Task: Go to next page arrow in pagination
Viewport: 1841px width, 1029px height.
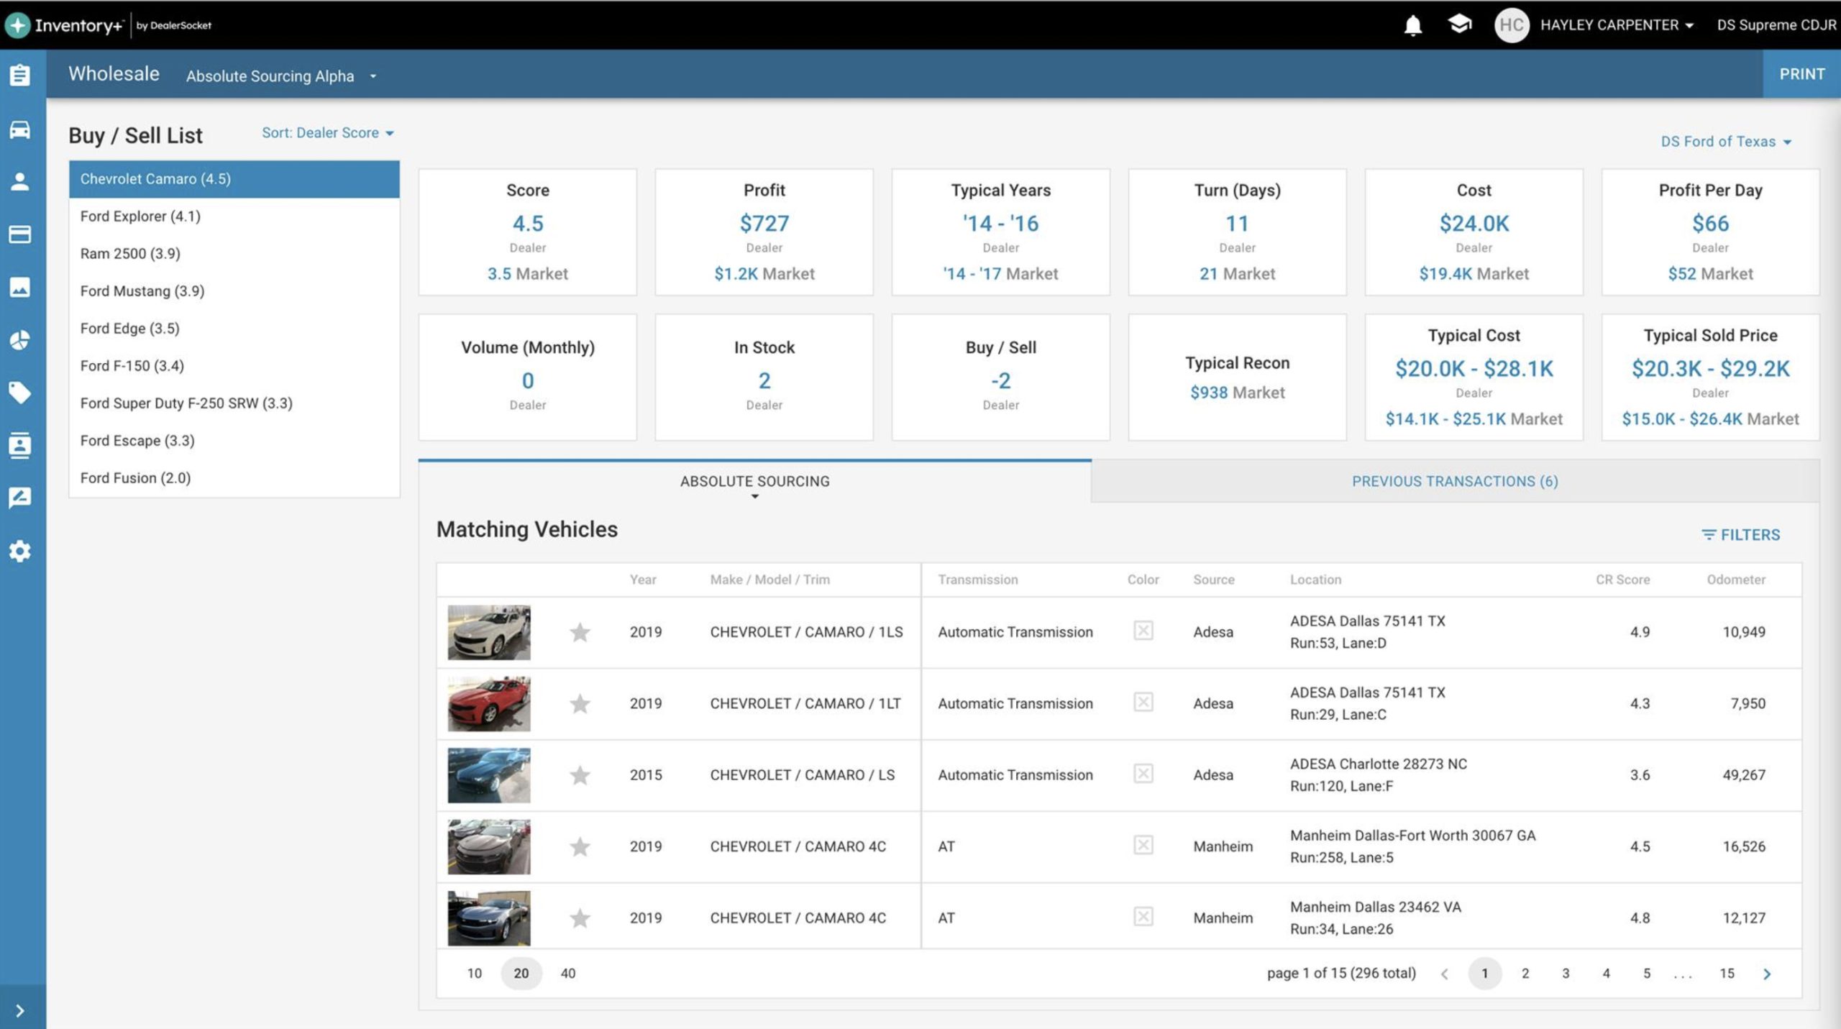Action: (x=1767, y=974)
